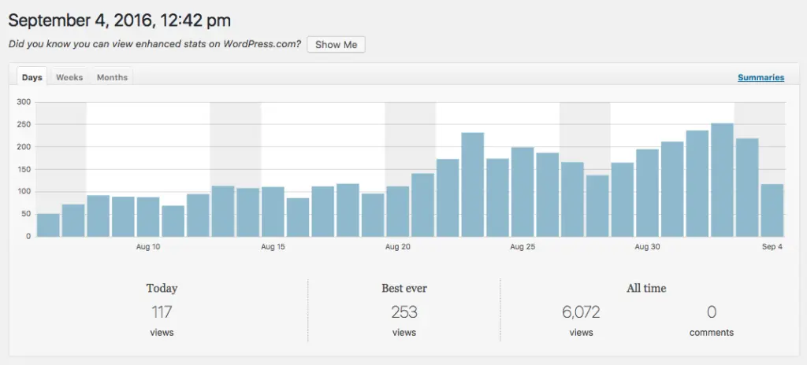Click the 150 y-axis label
807x365 pixels.
24,169
